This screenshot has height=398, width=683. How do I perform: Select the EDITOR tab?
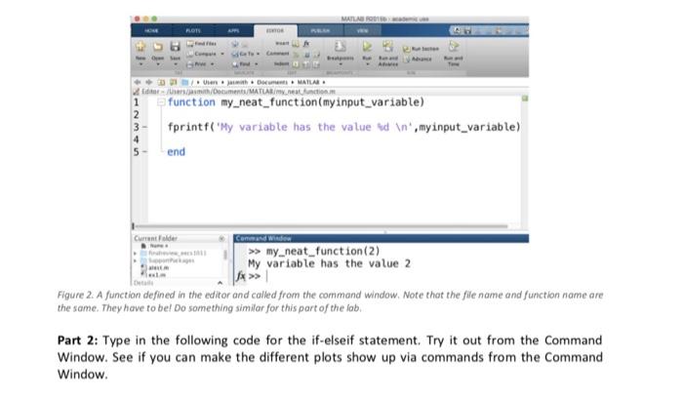(275, 31)
